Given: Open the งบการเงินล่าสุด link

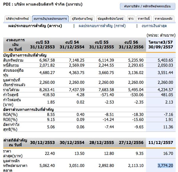Looking at the screenshot, I should click(x=154, y=26).
